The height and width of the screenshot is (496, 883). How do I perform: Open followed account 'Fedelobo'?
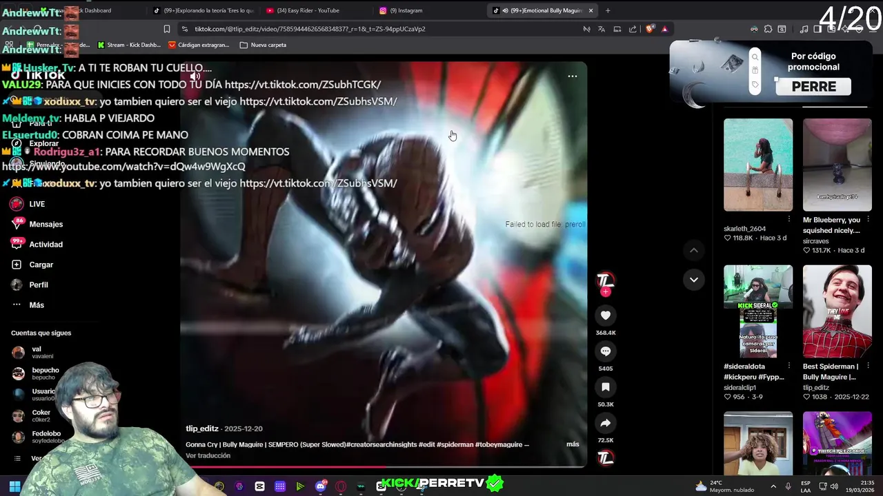tap(39, 437)
